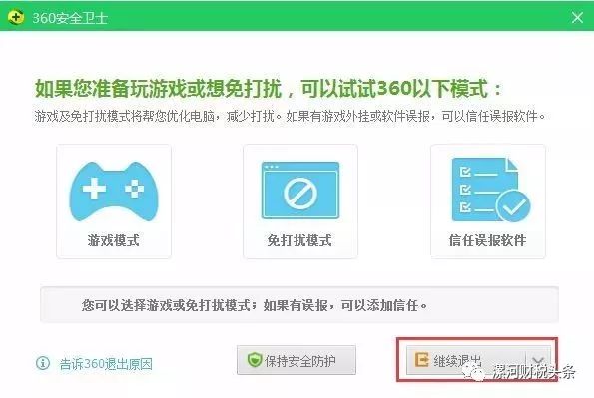Click the 免打扰模式 label
The image size is (594, 398).
299,240
